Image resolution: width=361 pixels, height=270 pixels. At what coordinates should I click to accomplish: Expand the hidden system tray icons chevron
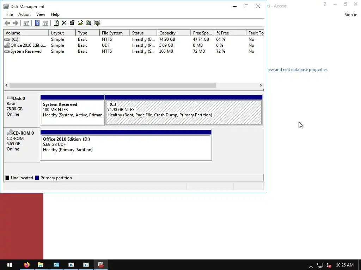pyautogui.click(x=311, y=266)
